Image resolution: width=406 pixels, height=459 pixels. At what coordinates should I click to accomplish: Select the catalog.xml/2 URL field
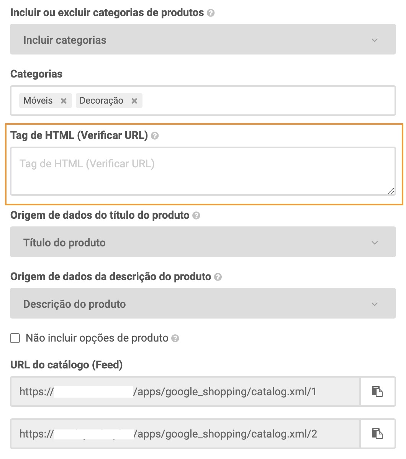[x=185, y=434]
